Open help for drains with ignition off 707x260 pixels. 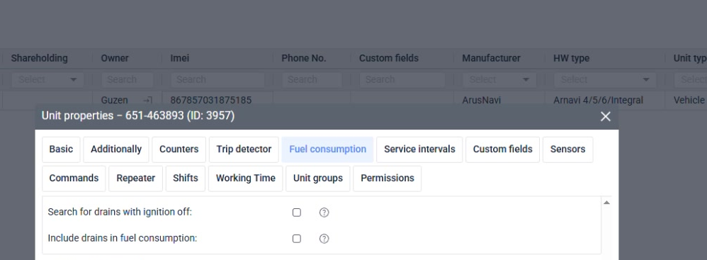coord(324,213)
